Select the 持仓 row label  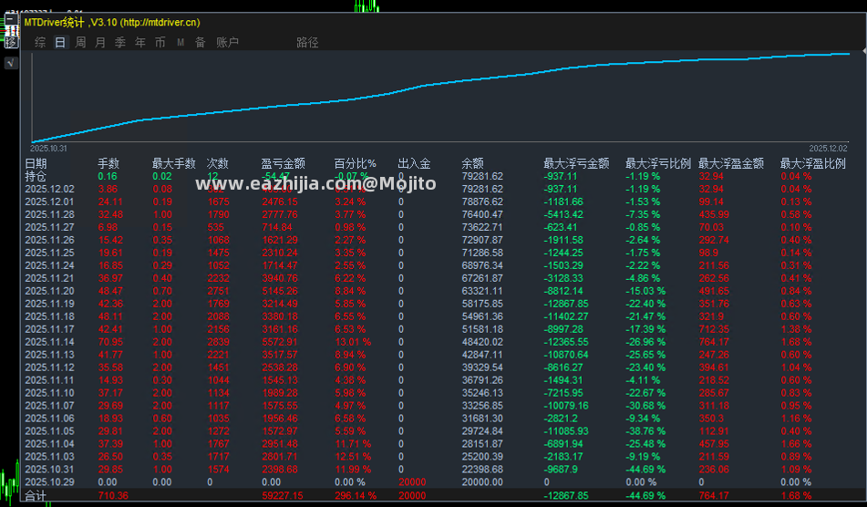pos(36,176)
